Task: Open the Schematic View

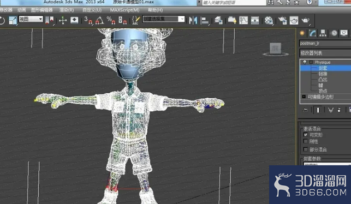Action: (255, 20)
